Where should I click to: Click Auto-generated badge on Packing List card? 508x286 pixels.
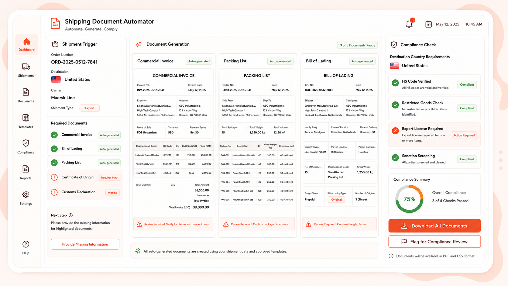tap(280, 61)
